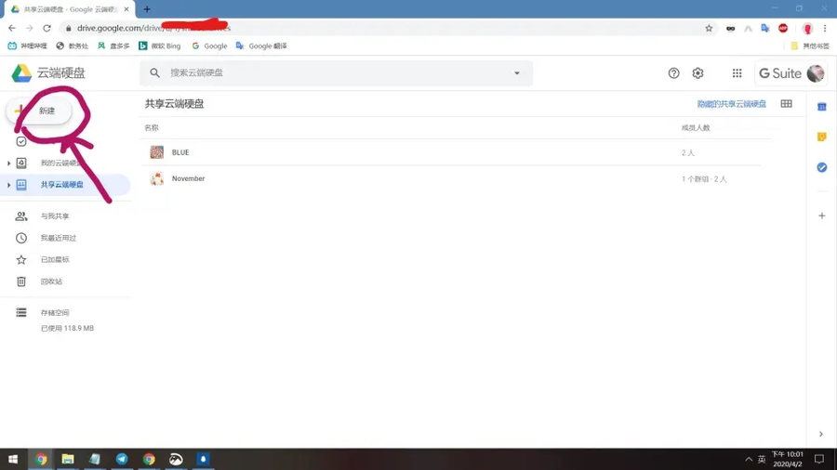Open Google Drive settings gear

pyautogui.click(x=697, y=73)
